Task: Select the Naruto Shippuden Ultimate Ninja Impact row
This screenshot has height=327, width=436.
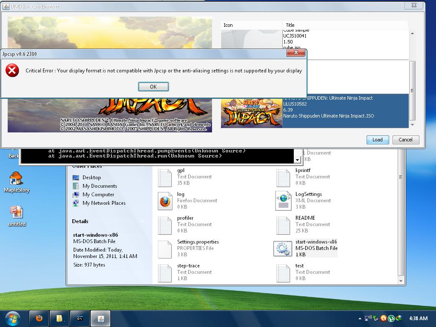Action: tap(315, 111)
